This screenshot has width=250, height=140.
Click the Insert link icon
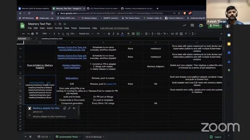click(172, 34)
